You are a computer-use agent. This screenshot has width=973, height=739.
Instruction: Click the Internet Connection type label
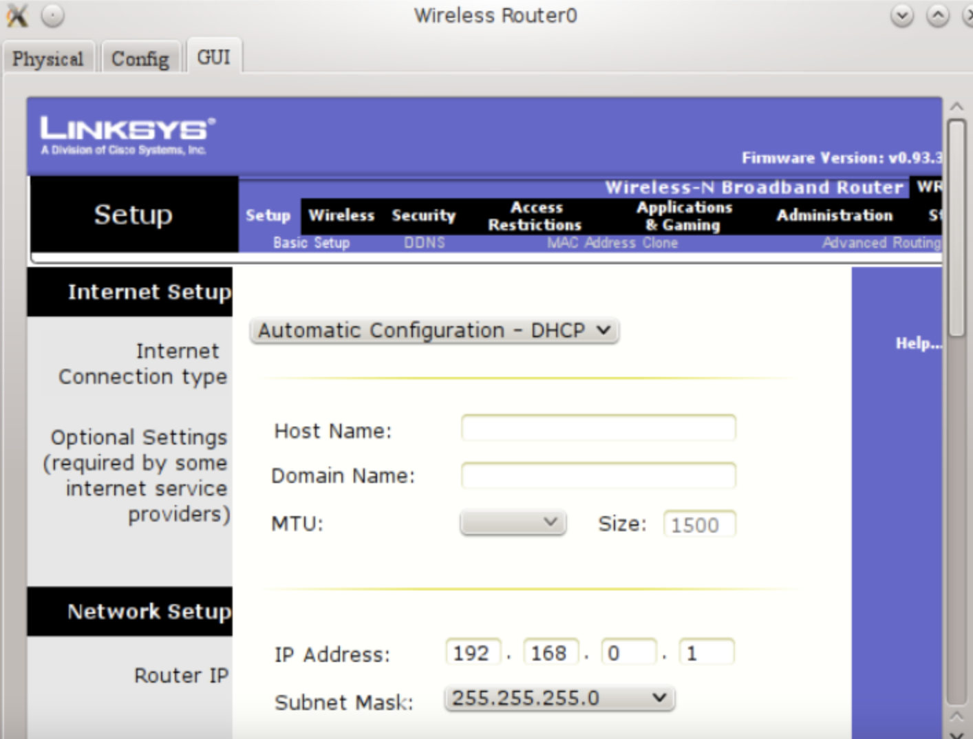(x=143, y=364)
